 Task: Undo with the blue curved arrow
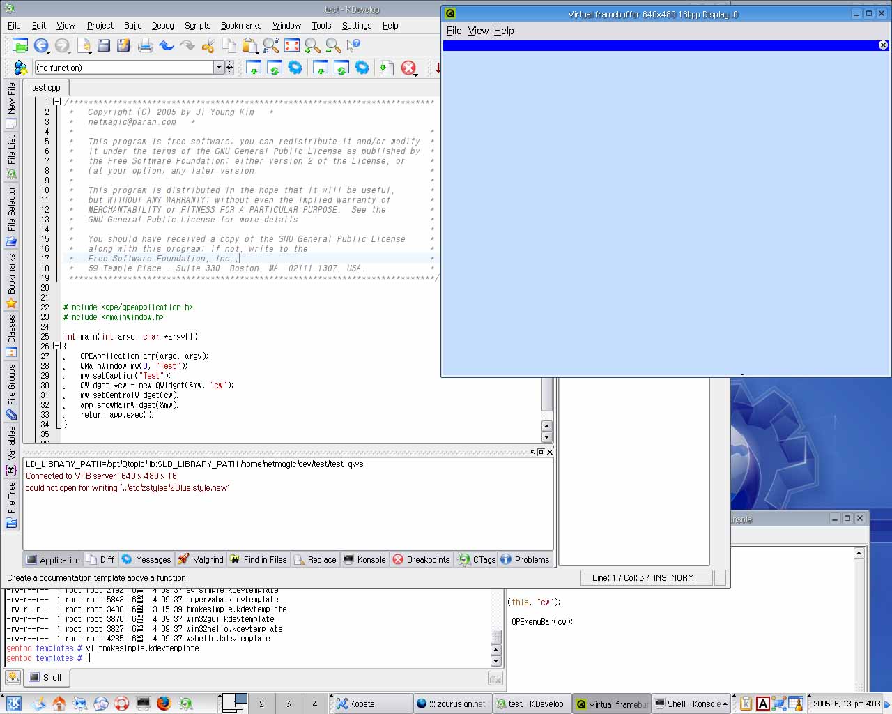click(x=167, y=45)
